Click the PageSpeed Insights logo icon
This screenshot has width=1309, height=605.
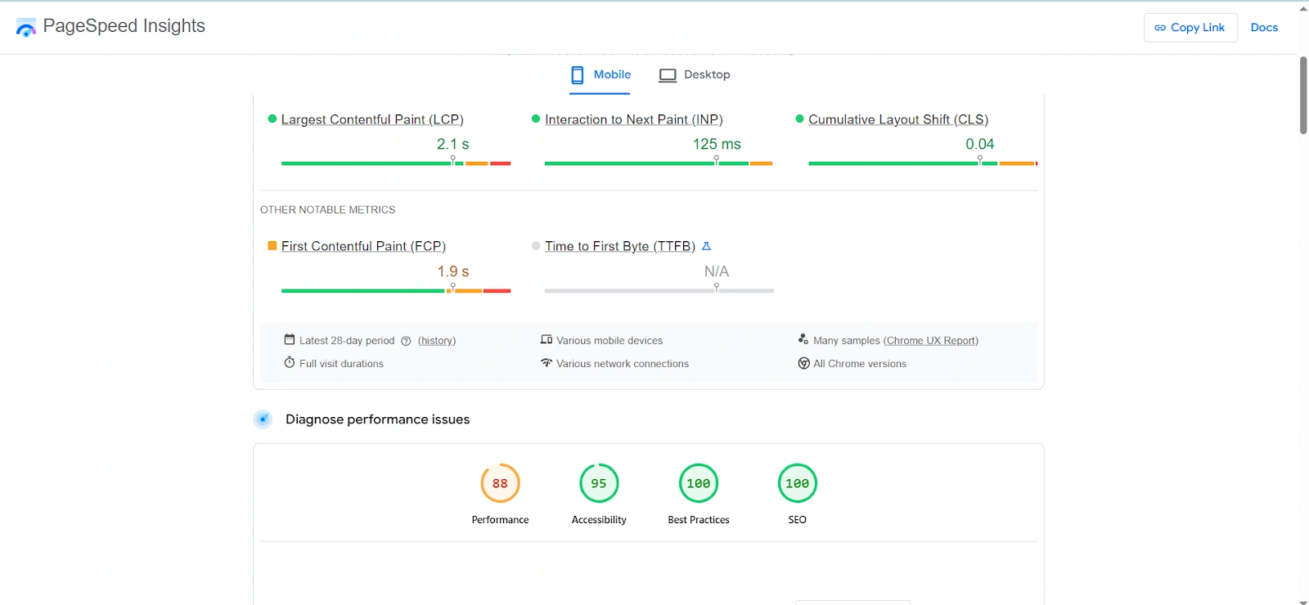click(x=26, y=28)
